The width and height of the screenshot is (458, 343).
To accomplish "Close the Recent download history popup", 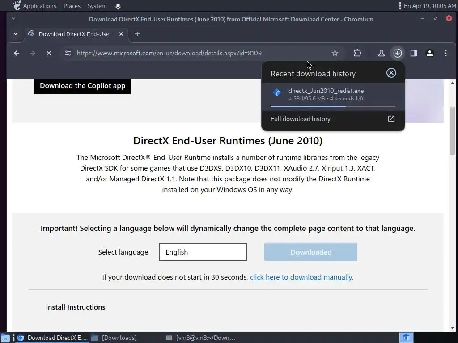I will [391, 73].
